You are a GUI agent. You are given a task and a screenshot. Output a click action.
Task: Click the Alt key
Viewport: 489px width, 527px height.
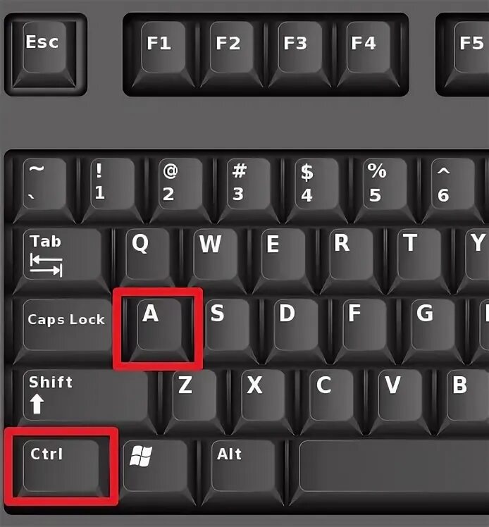[x=243, y=469]
